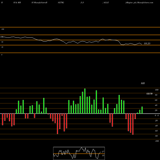The image size is (160, 160).
Task: Click the MunafaSutra.com header text
Action: 145,3
